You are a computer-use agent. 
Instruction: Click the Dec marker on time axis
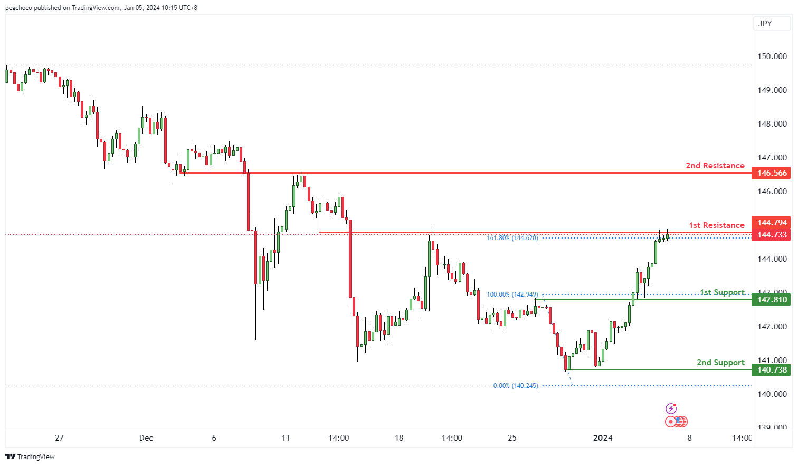pos(146,438)
